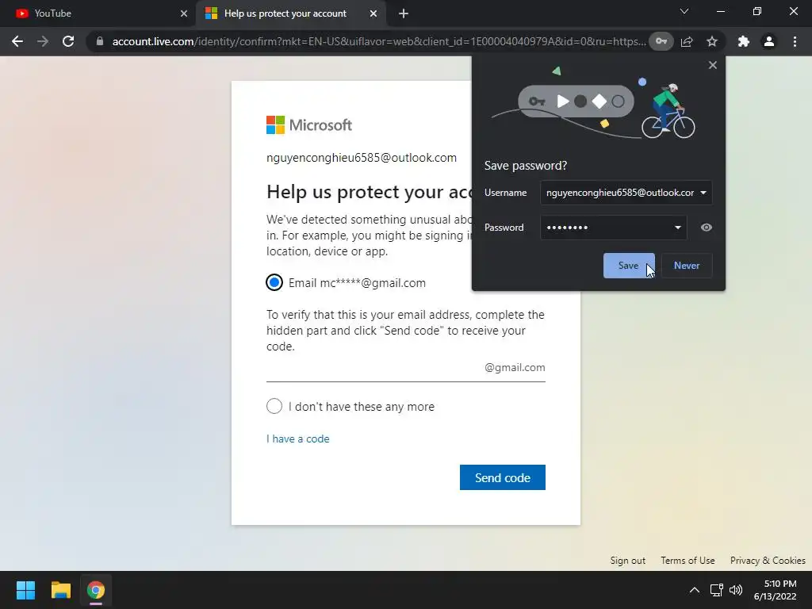Open File Explorer from the taskbar

click(x=60, y=590)
